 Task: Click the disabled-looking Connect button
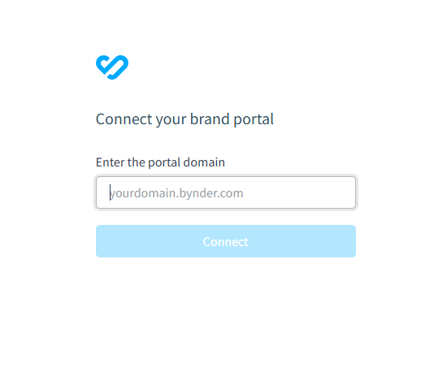pos(226,241)
